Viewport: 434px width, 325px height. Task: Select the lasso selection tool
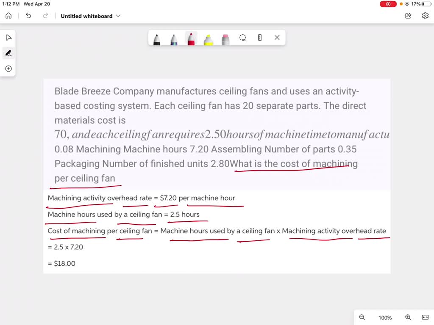[x=242, y=38]
